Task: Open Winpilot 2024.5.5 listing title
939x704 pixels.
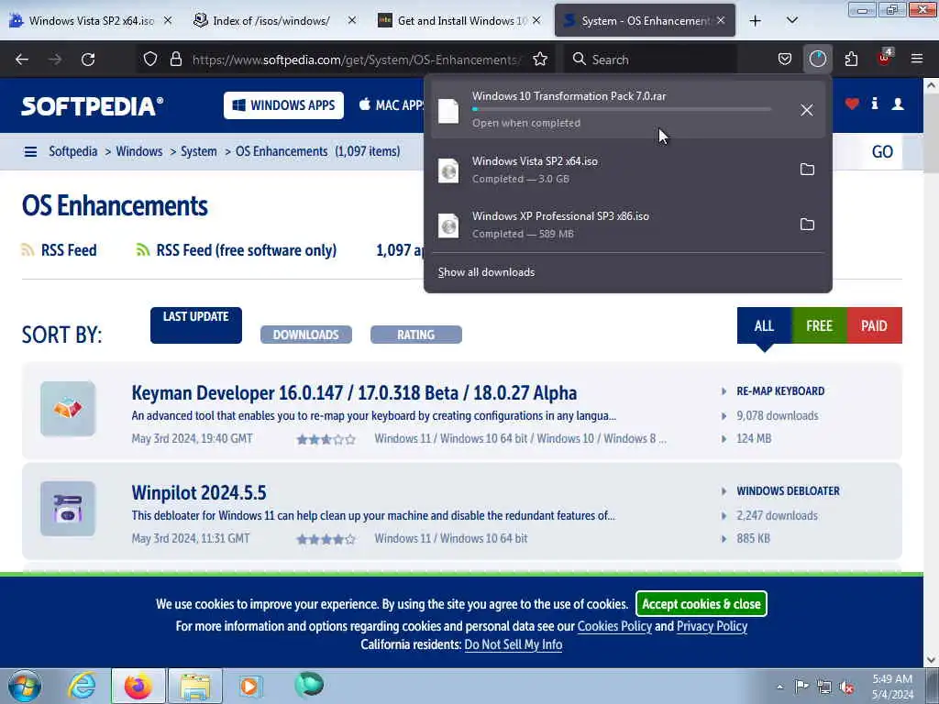Action: tap(199, 492)
